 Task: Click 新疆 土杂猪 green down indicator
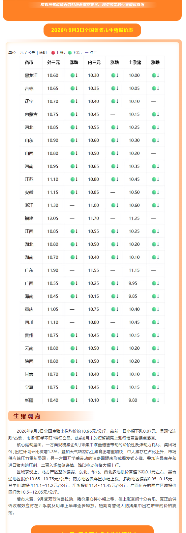coord(155,400)
